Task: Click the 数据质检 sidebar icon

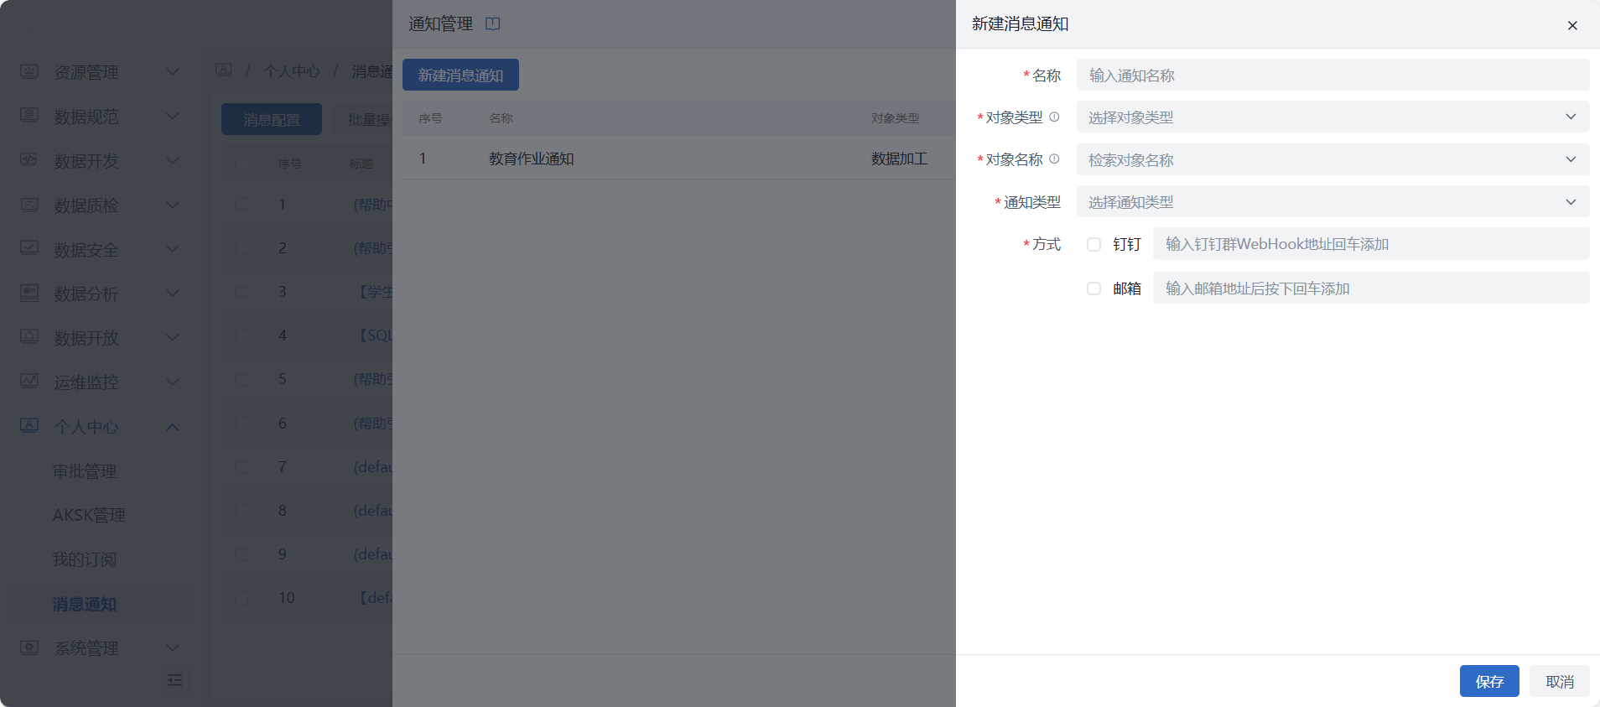Action: tap(29, 205)
